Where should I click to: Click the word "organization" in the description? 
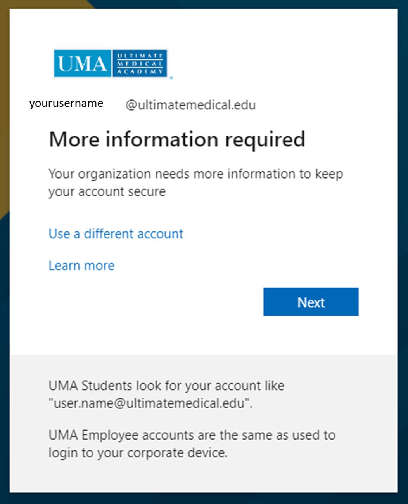(x=114, y=174)
